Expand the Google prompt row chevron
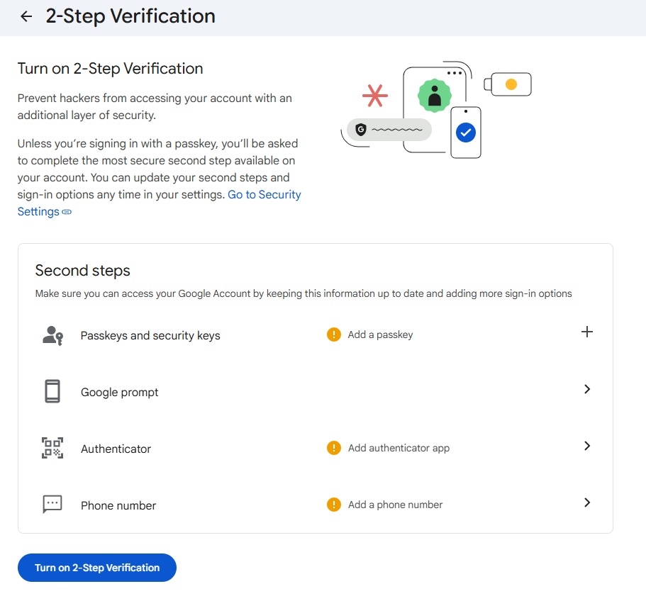The image size is (646, 596). pyautogui.click(x=587, y=389)
